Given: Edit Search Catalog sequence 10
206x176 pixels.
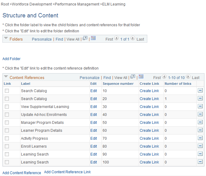Looking at the screenshot, I should [94, 91].
